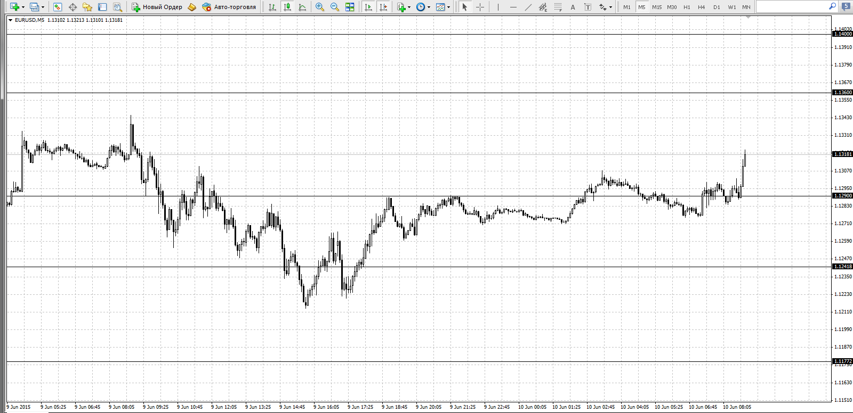The width and height of the screenshot is (853, 413).
Task: Select the D1 timeframe button
Action: 717,7
